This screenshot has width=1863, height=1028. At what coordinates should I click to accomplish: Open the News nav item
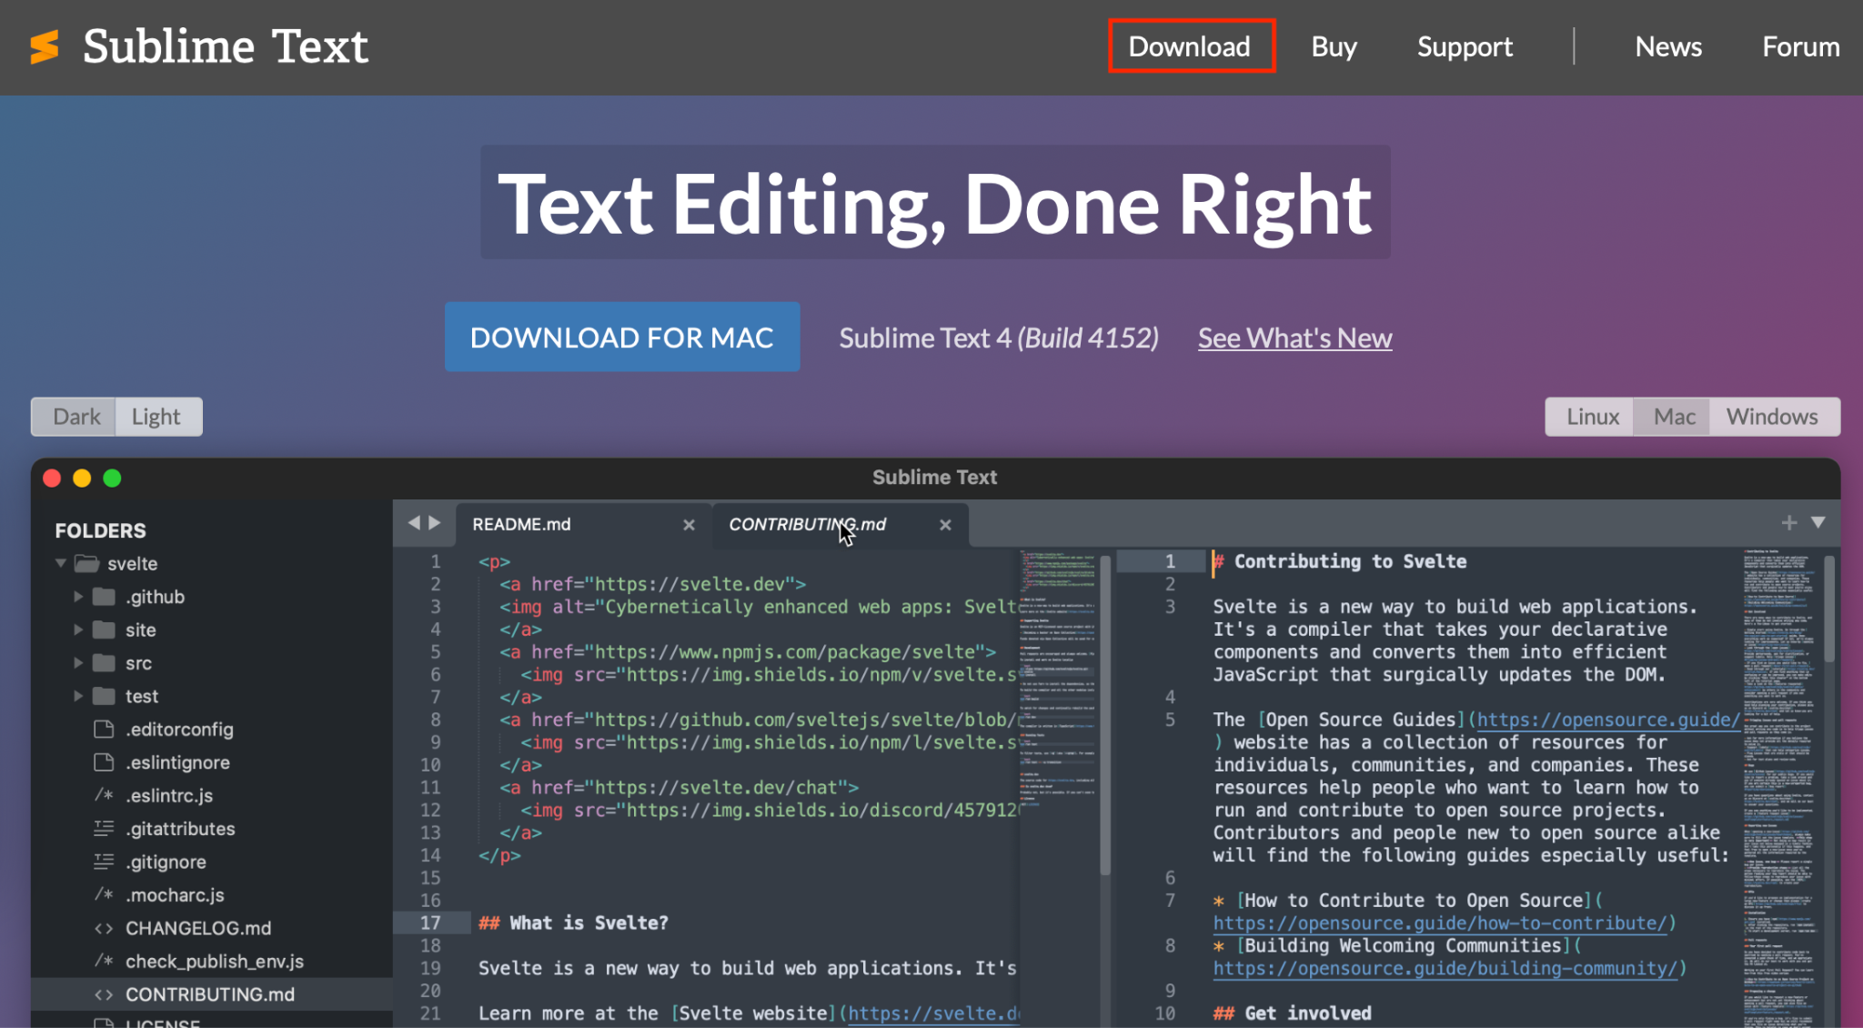pyautogui.click(x=1668, y=46)
